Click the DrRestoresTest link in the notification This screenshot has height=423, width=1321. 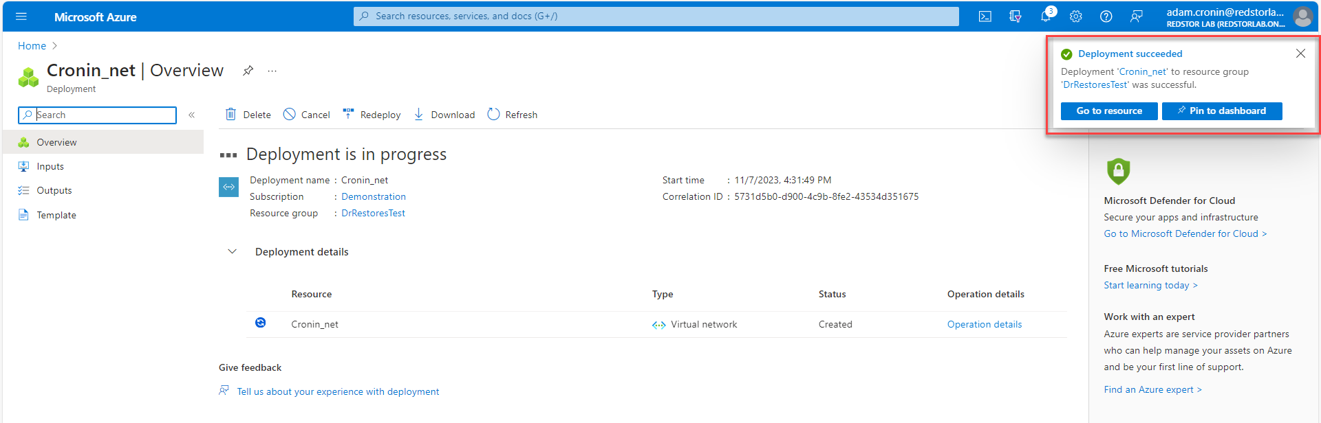click(1095, 84)
